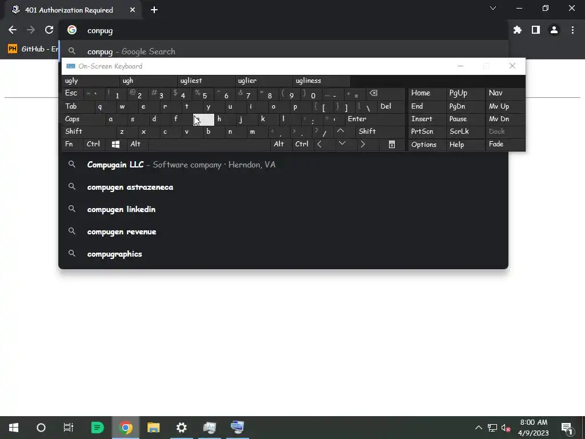Image resolution: width=585 pixels, height=439 pixels.
Task: Open the keyboard Help key
Action: tap(465, 144)
